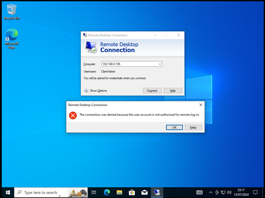Image resolution: width=265 pixels, height=198 pixels.
Task: Open the clock and date flyout
Action: coord(240,192)
